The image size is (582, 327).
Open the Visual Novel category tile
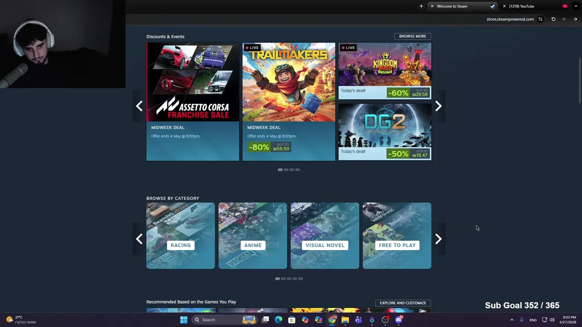point(325,236)
